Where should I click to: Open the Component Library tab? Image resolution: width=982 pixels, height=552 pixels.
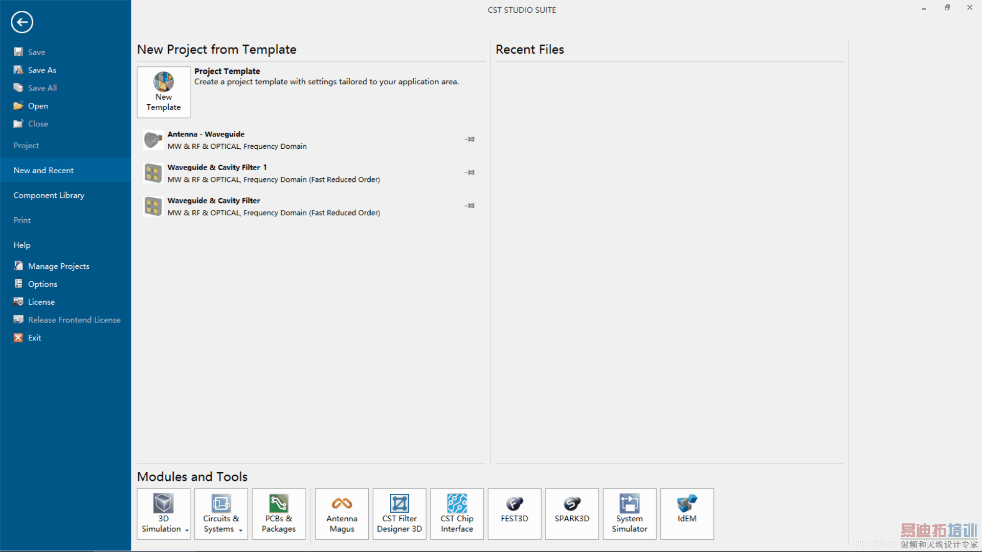click(49, 195)
